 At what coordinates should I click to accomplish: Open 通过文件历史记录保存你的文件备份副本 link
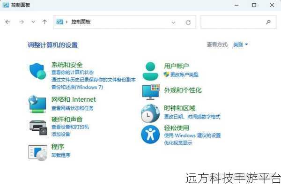pyautogui.click(x=93, y=80)
